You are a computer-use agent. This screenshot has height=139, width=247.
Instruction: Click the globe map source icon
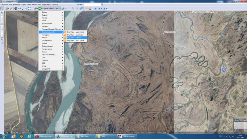[x=16, y=9]
